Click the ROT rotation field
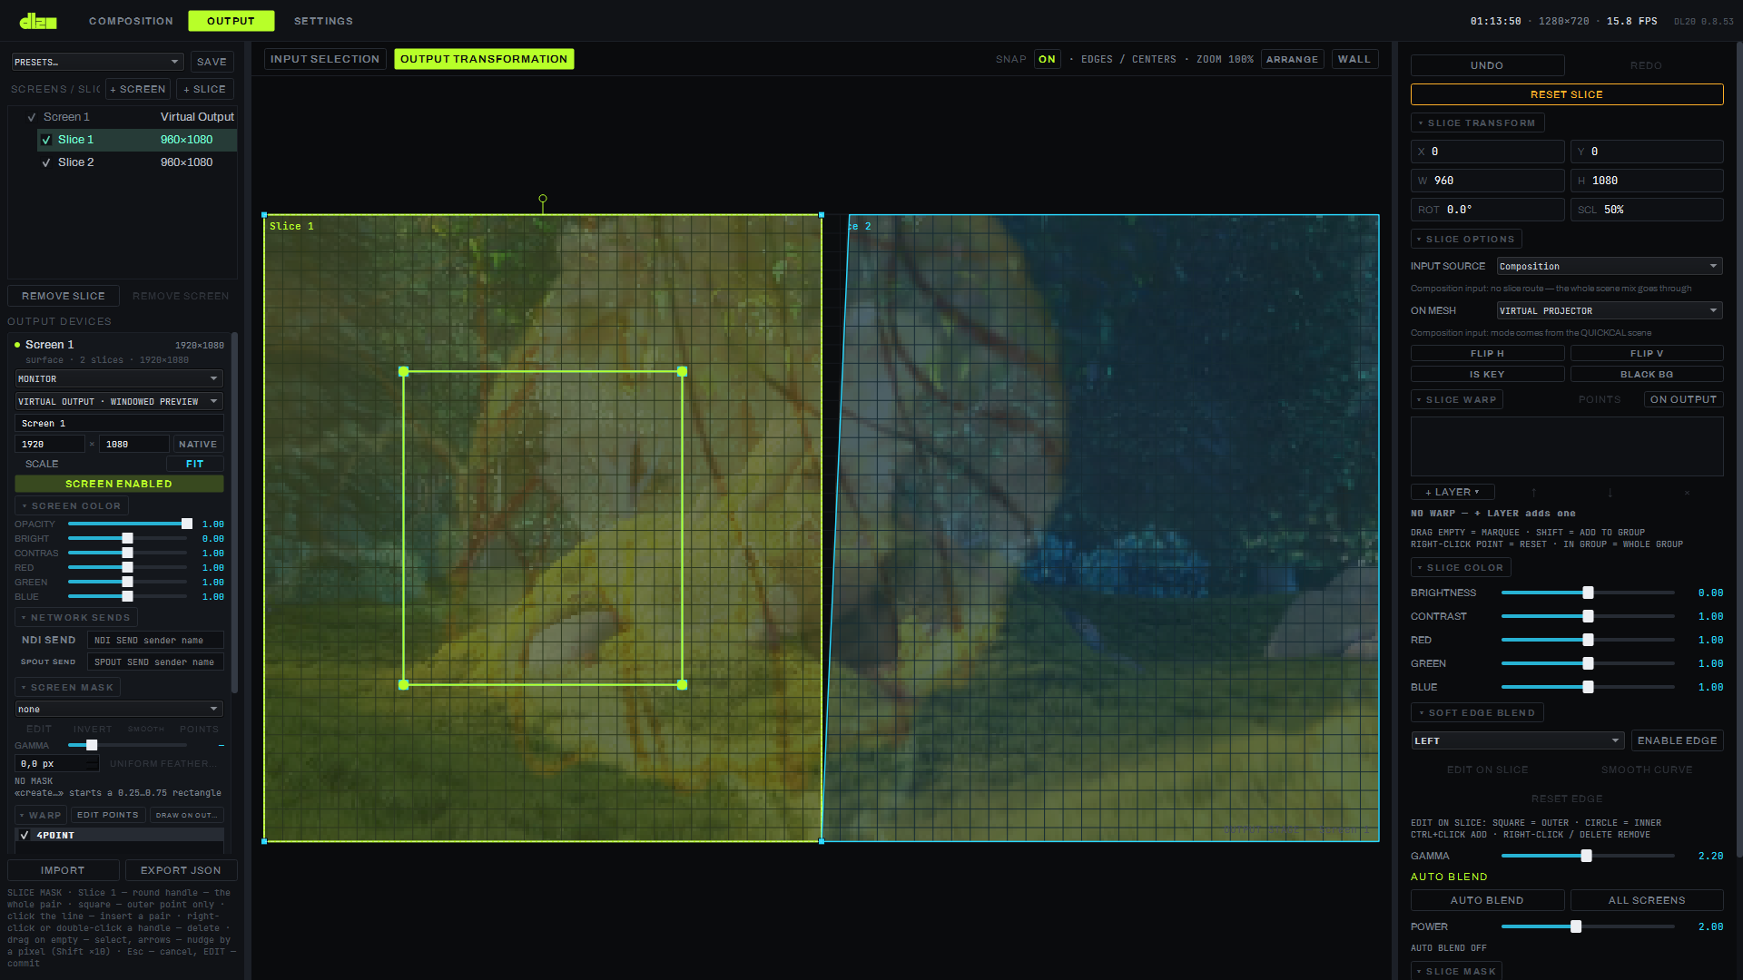The width and height of the screenshot is (1743, 980). click(x=1487, y=210)
